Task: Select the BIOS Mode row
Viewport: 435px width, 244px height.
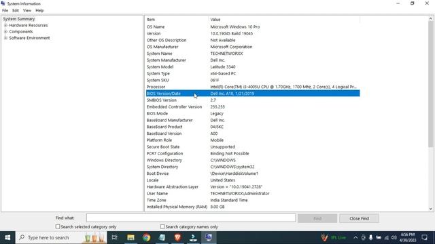Action: (253, 113)
